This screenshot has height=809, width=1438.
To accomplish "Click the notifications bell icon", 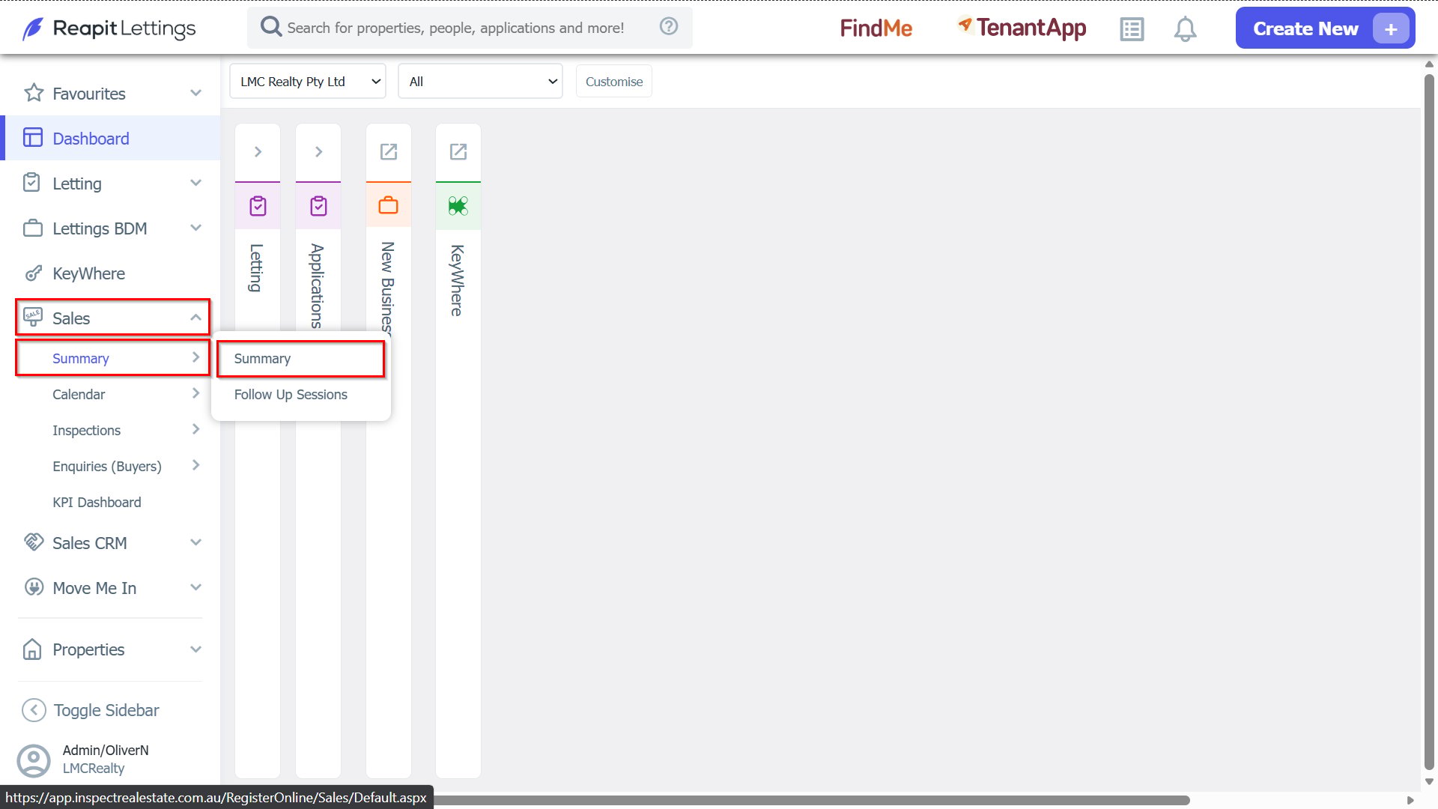I will (1185, 29).
